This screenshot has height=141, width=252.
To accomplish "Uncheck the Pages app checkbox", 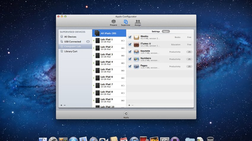I will [130, 66].
